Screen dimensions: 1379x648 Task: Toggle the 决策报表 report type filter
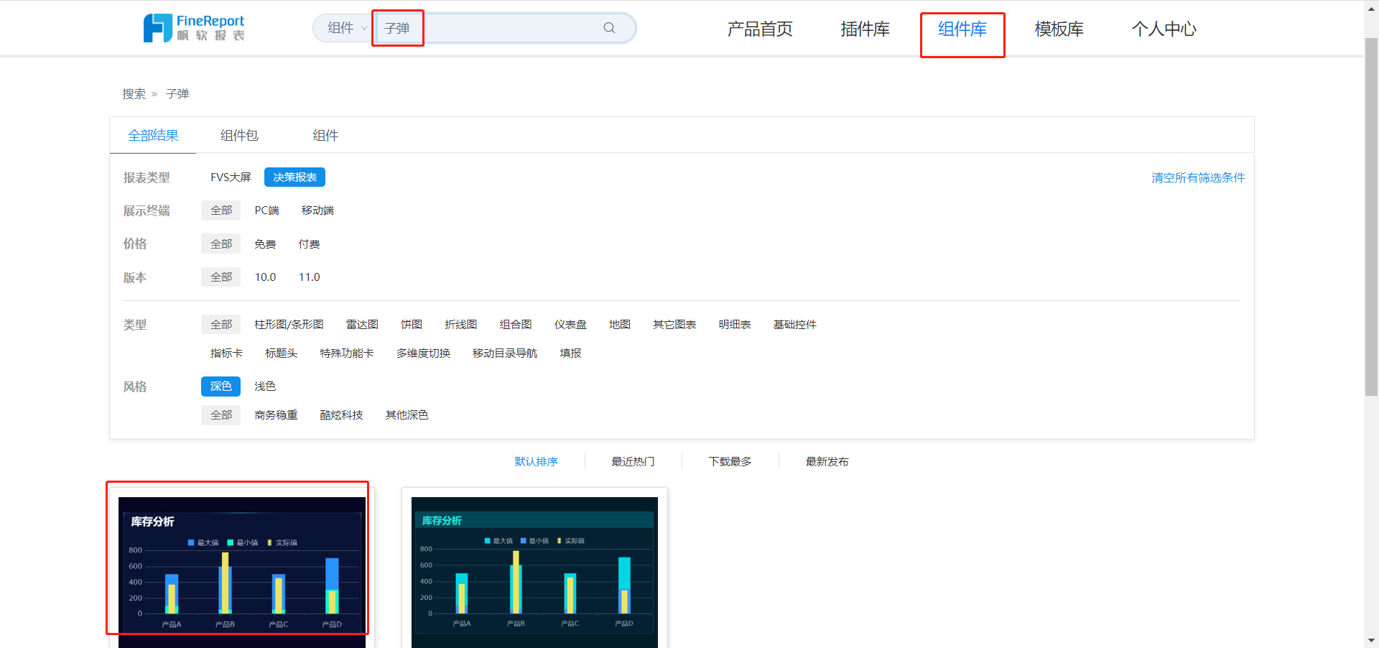pos(294,177)
